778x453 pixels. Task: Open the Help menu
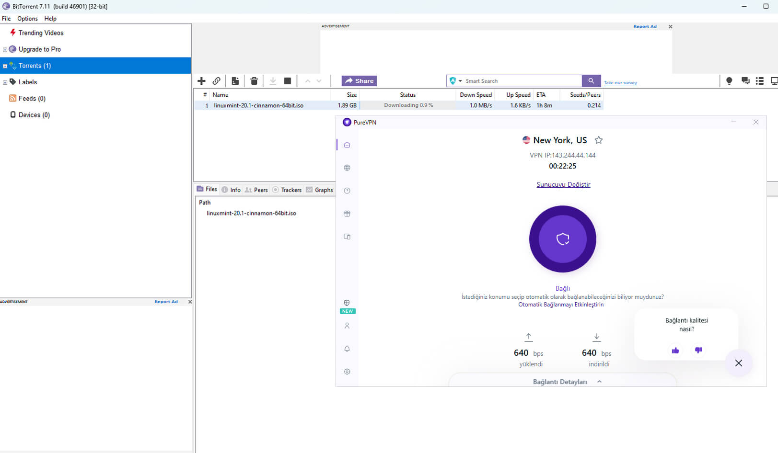pyautogui.click(x=50, y=19)
